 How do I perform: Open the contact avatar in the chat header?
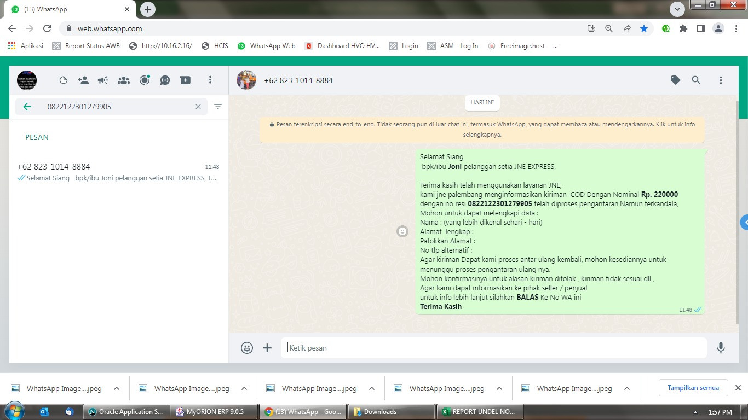coord(246,80)
